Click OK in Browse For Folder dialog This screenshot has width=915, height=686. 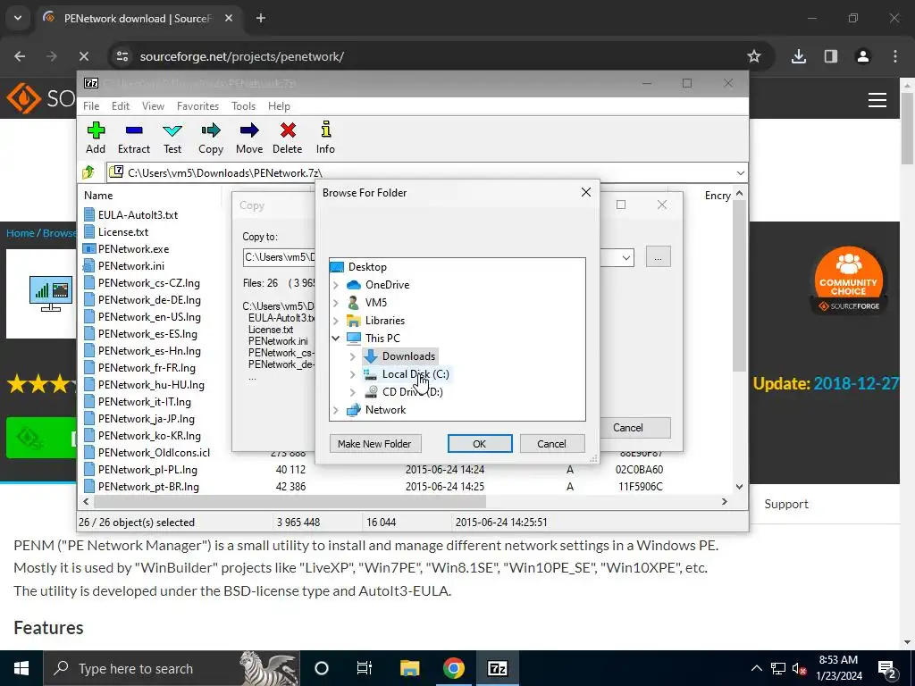(x=480, y=444)
